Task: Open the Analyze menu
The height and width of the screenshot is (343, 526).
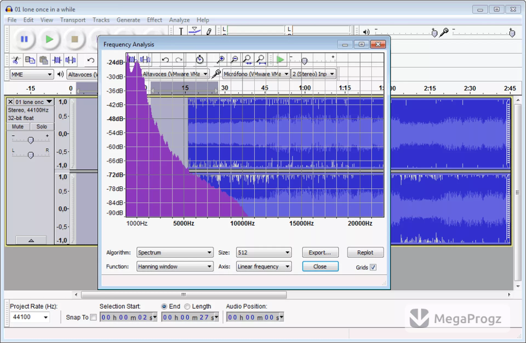Action: [x=179, y=20]
